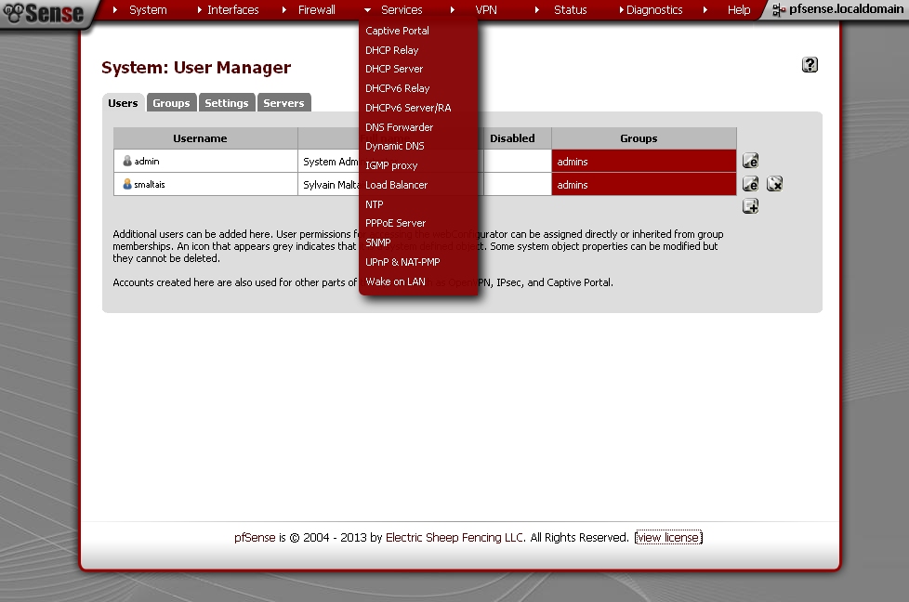This screenshot has height=602, width=909.
Task: Expand the System menu
Action: coord(148,10)
